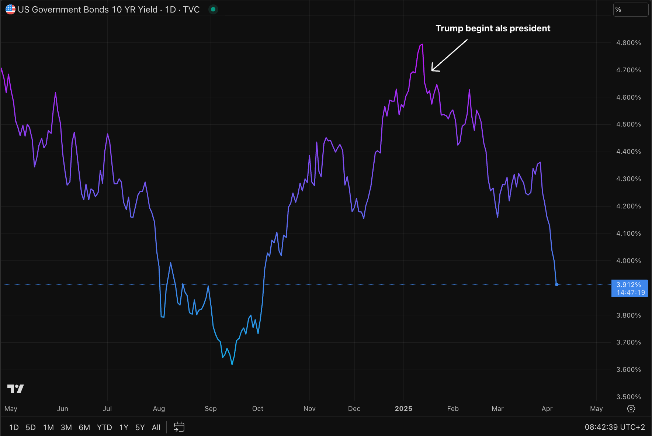
Task: Select the 'Trump begint als president' annotation text
Action: tap(493, 28)
